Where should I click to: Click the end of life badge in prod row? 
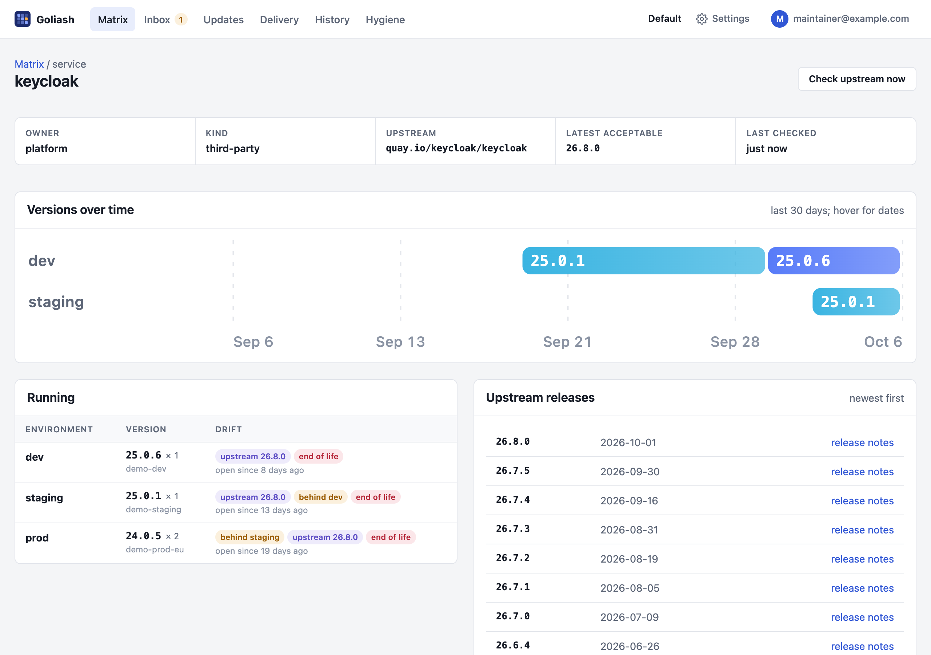[x=391, y=537]
